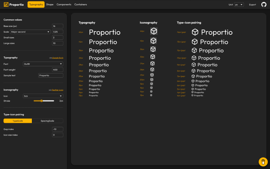The width and height of the screenshot is (270, 169).
Task: Open the Components tab
Action: click(x=64, y=5)
